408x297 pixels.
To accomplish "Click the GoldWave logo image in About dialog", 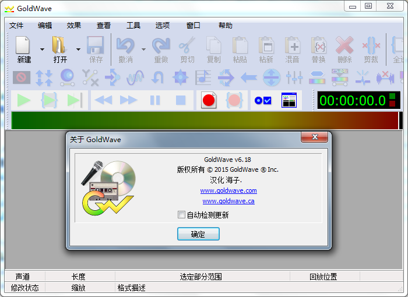I will [108, 188].
